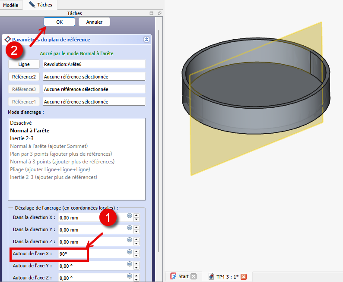
Task: Choose Désactivé in the attachment mode list
Action: [21, 123]
